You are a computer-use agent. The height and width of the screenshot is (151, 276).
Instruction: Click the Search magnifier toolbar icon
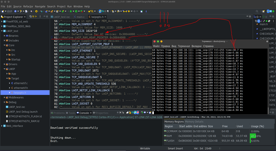(92, 11)
